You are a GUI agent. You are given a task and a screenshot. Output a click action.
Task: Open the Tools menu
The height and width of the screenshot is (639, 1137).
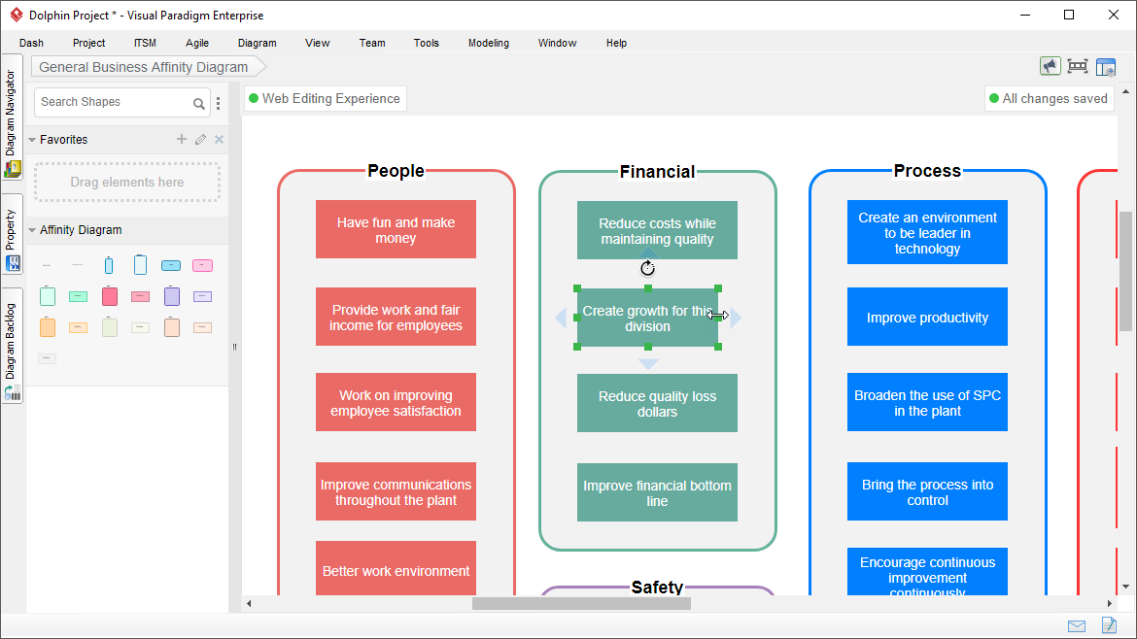pos(427,43)
